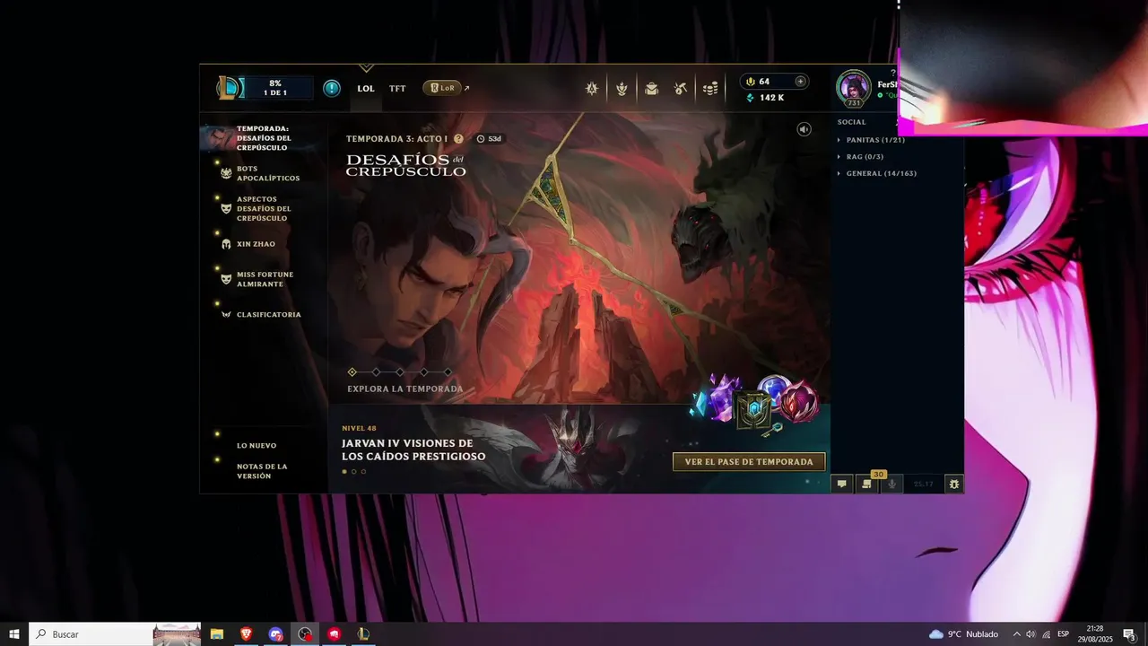
Task: Switch to the TFT tab
Action: click(397, 88)
